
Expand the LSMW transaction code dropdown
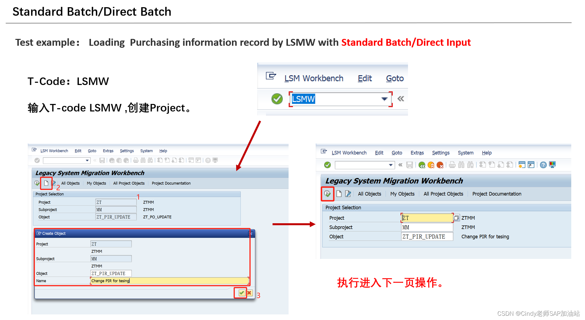click(384, 99)
